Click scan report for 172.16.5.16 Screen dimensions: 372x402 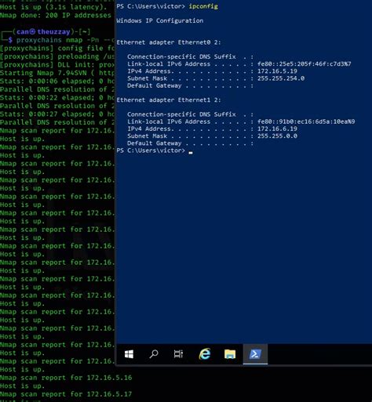click(66, 378)
